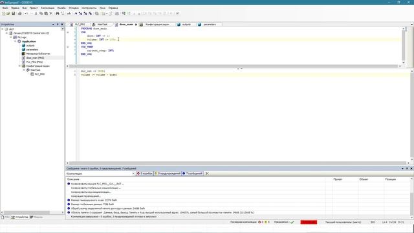Collapse the Application tree node
Viewport: 414px width, 233px height.
pos(16,41)
